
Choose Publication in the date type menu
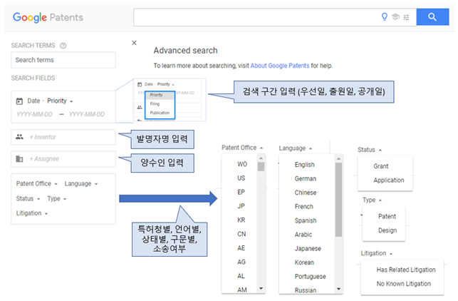coord(160,113)
